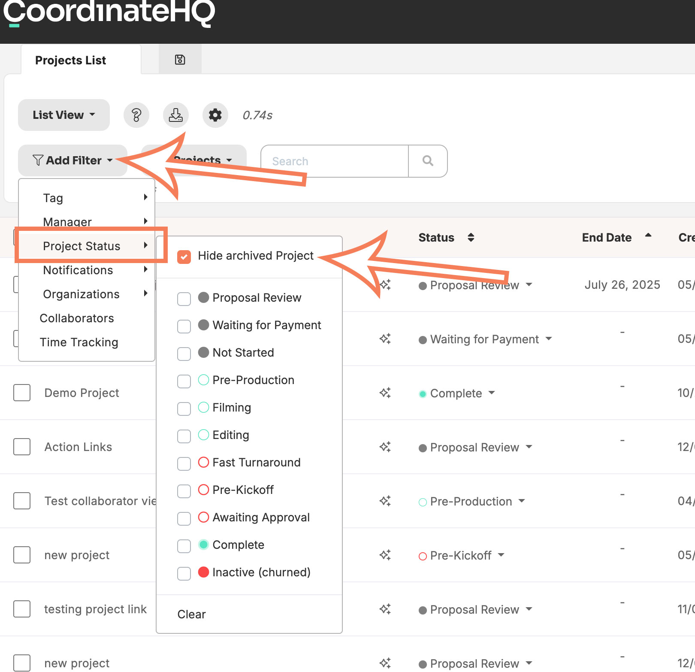Viewport: 695px width, 672px height.
Task: Click sparkle icon in Action Links row
Action: [x=385, y=447]
